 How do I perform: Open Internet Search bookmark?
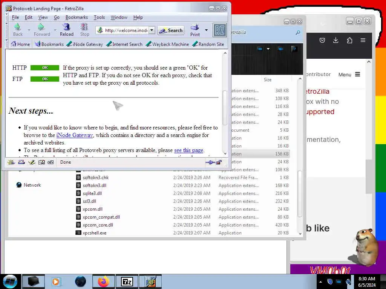[x=124, y=44]
